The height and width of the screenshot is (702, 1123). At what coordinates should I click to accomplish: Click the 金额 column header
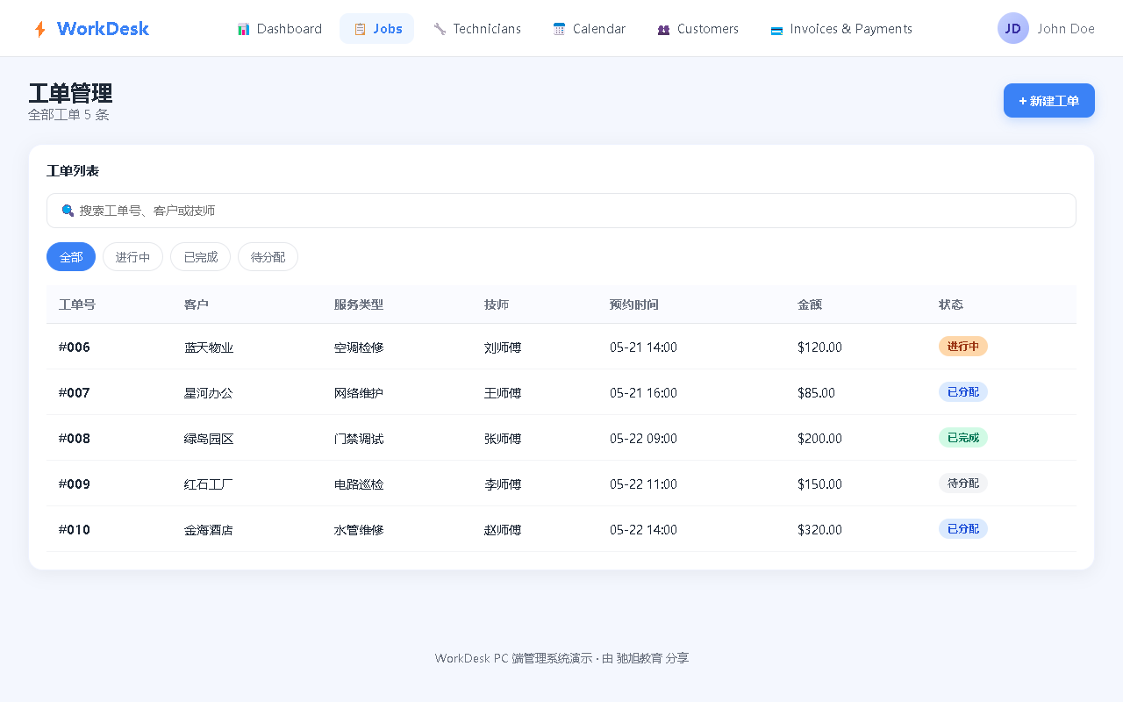[810, 304]
